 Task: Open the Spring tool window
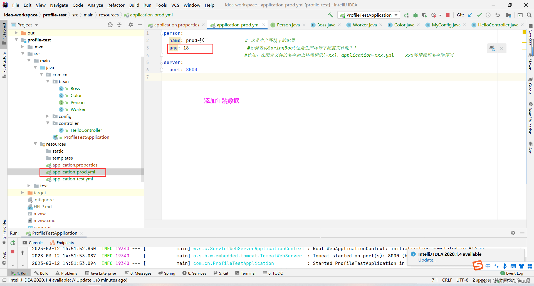[167, 273]
